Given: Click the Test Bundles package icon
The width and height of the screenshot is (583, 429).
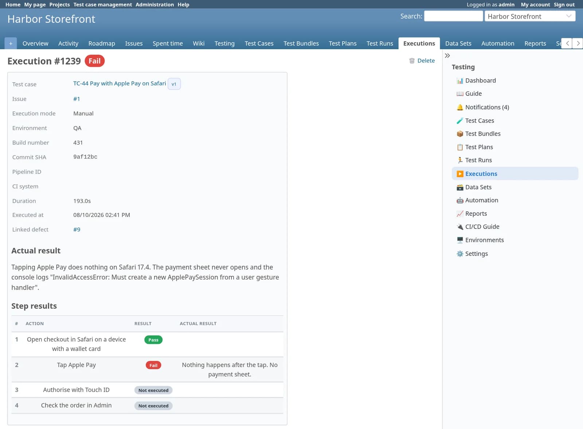Looking at the screenshot, I should (460, 134).
